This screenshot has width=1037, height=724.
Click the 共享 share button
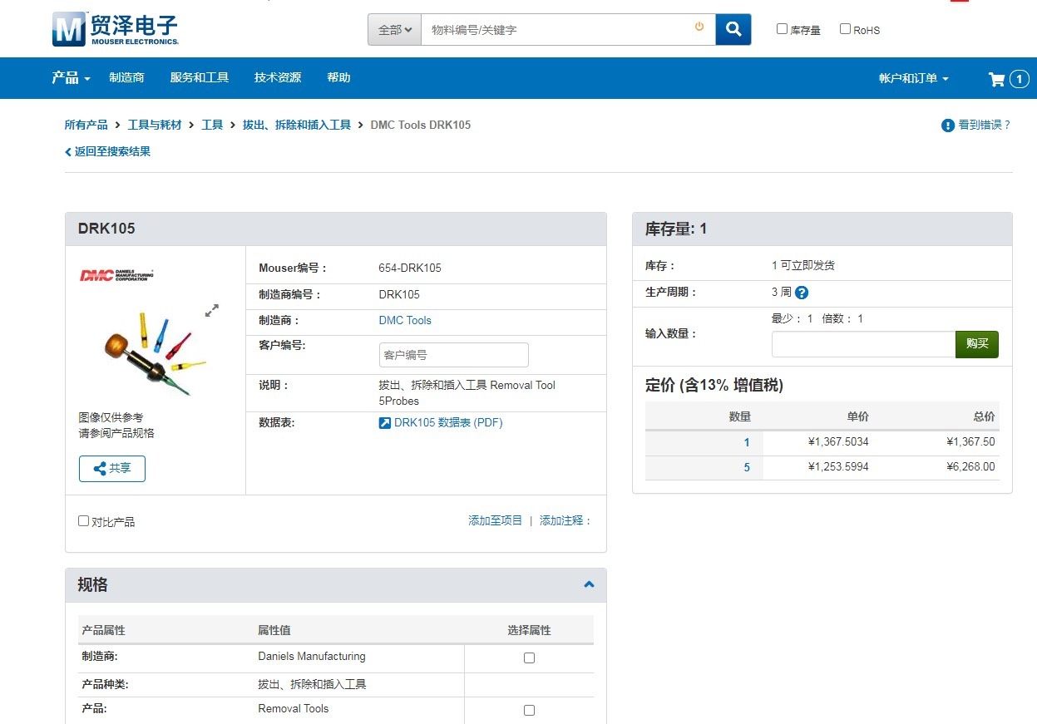pos(112,469)
